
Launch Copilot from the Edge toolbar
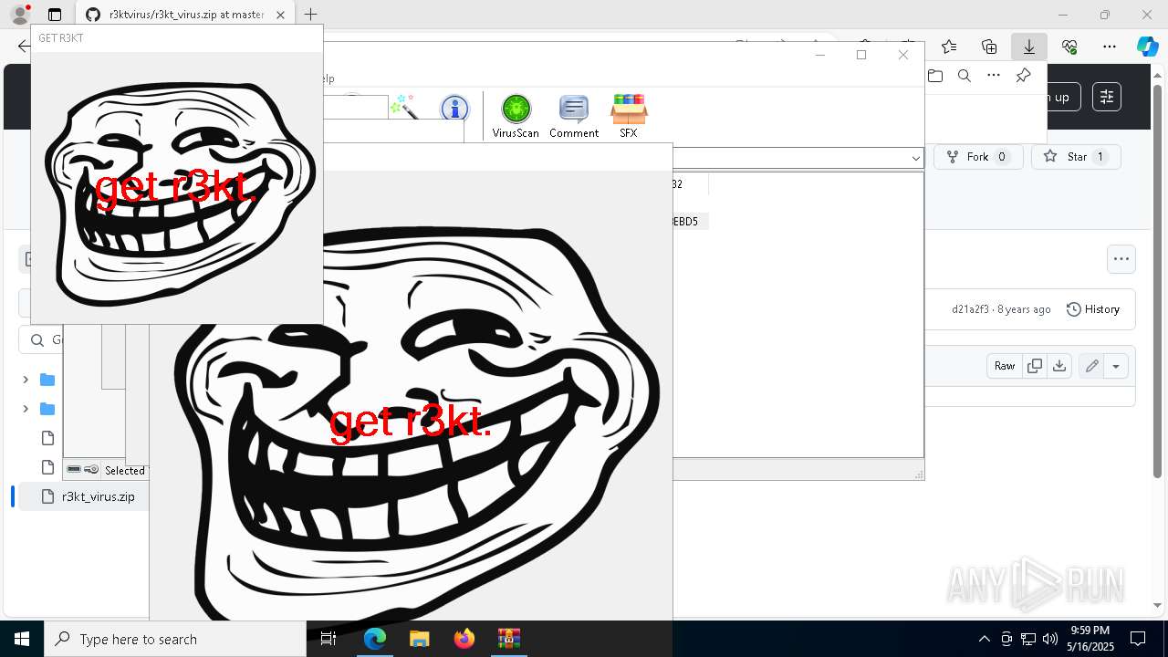click(1147, 47)
